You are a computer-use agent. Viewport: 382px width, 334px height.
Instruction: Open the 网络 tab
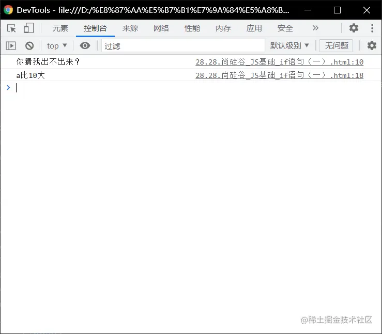coord(161,28)
